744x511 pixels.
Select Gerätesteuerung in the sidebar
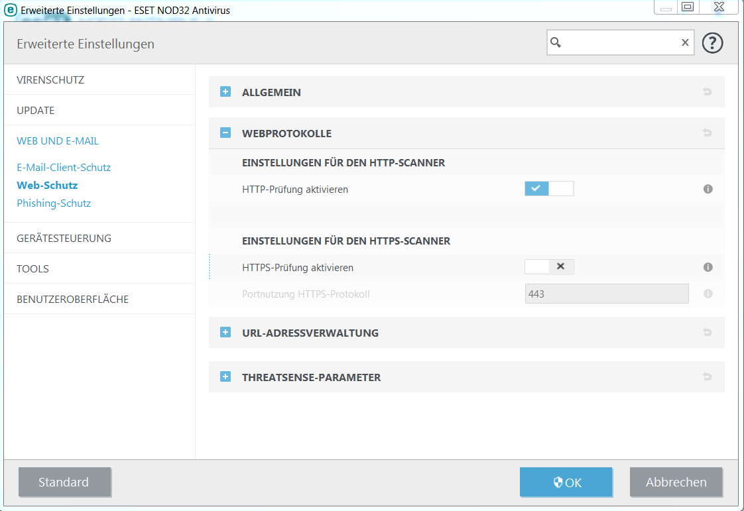pos(64,238)
